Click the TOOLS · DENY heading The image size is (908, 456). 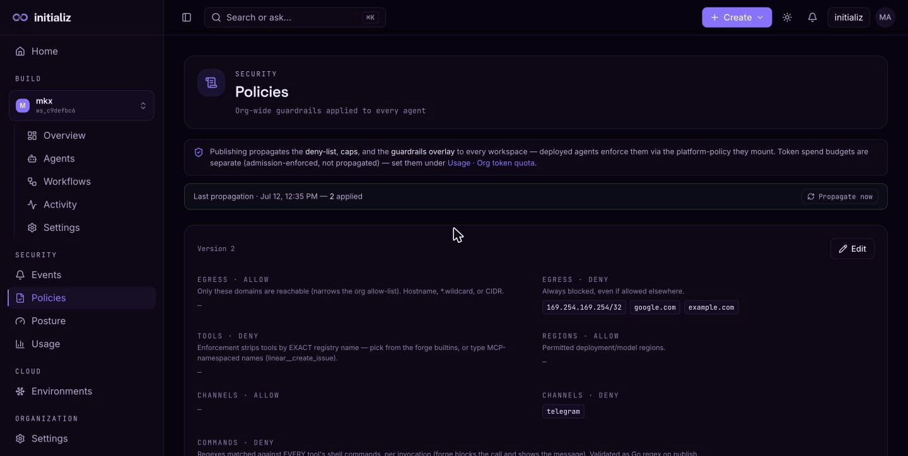(x=228, y=337)
